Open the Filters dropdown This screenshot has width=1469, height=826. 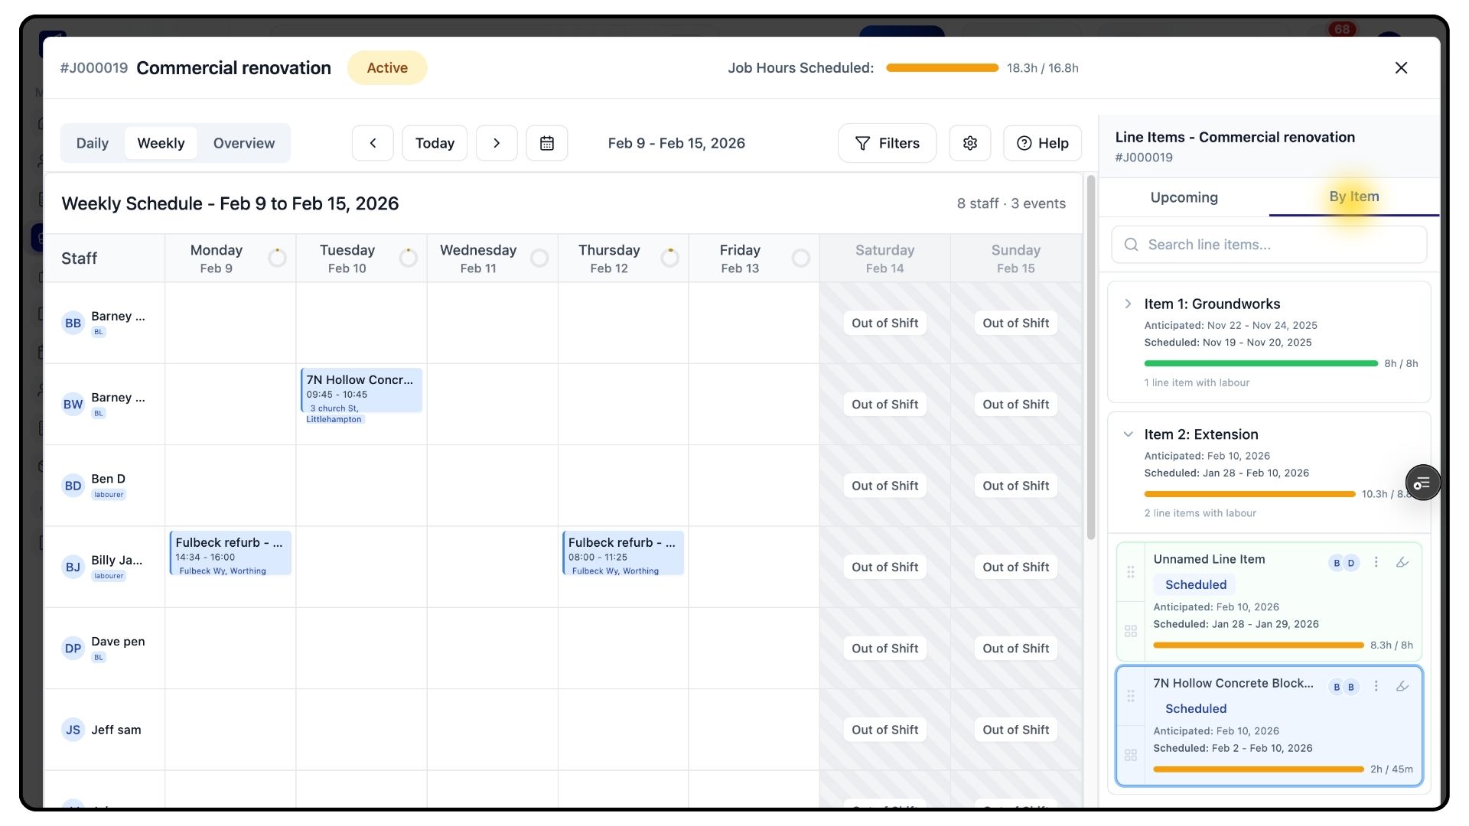887,143
